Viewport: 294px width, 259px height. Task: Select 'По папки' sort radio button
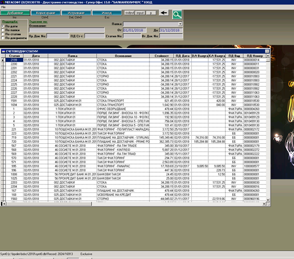coord(3,30)
